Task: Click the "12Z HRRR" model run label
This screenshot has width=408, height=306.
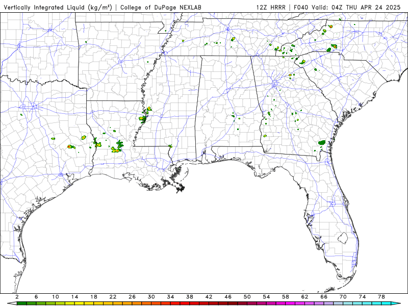Action: [271, 8]
